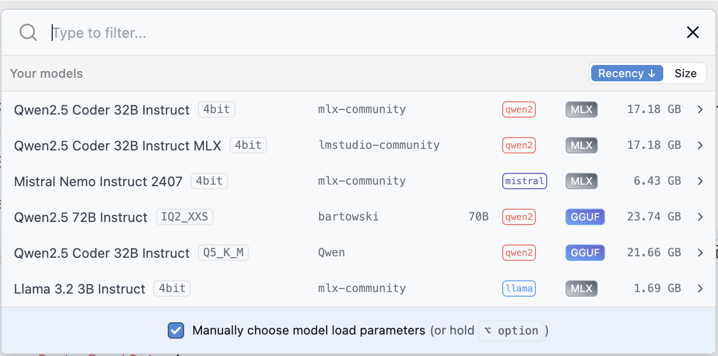The height and width of the screenshot is (356, 718).
Task: Expand Llama 3.2 3B Instruct row chevron
Action: tap(700, 288)
